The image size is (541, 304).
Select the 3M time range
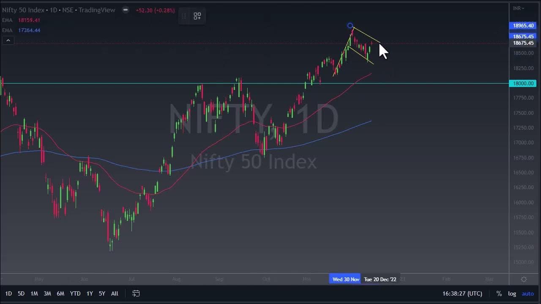point(47,293)
